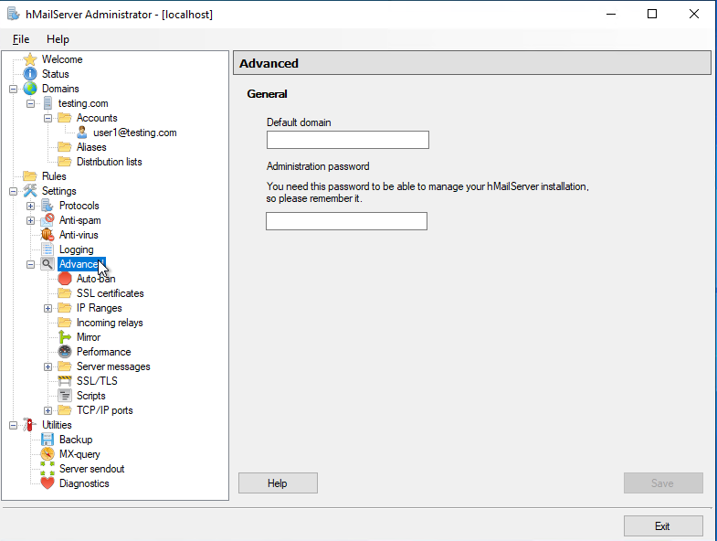Viewport: 717px width, 541px height.
Task: Click the Anti-virus bug icon
Action: (47, 235)
